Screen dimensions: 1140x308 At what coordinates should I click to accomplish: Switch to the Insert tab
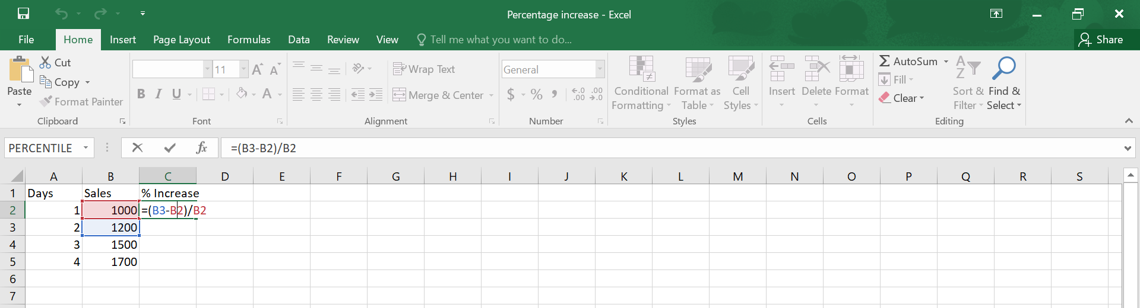point(123,40)
